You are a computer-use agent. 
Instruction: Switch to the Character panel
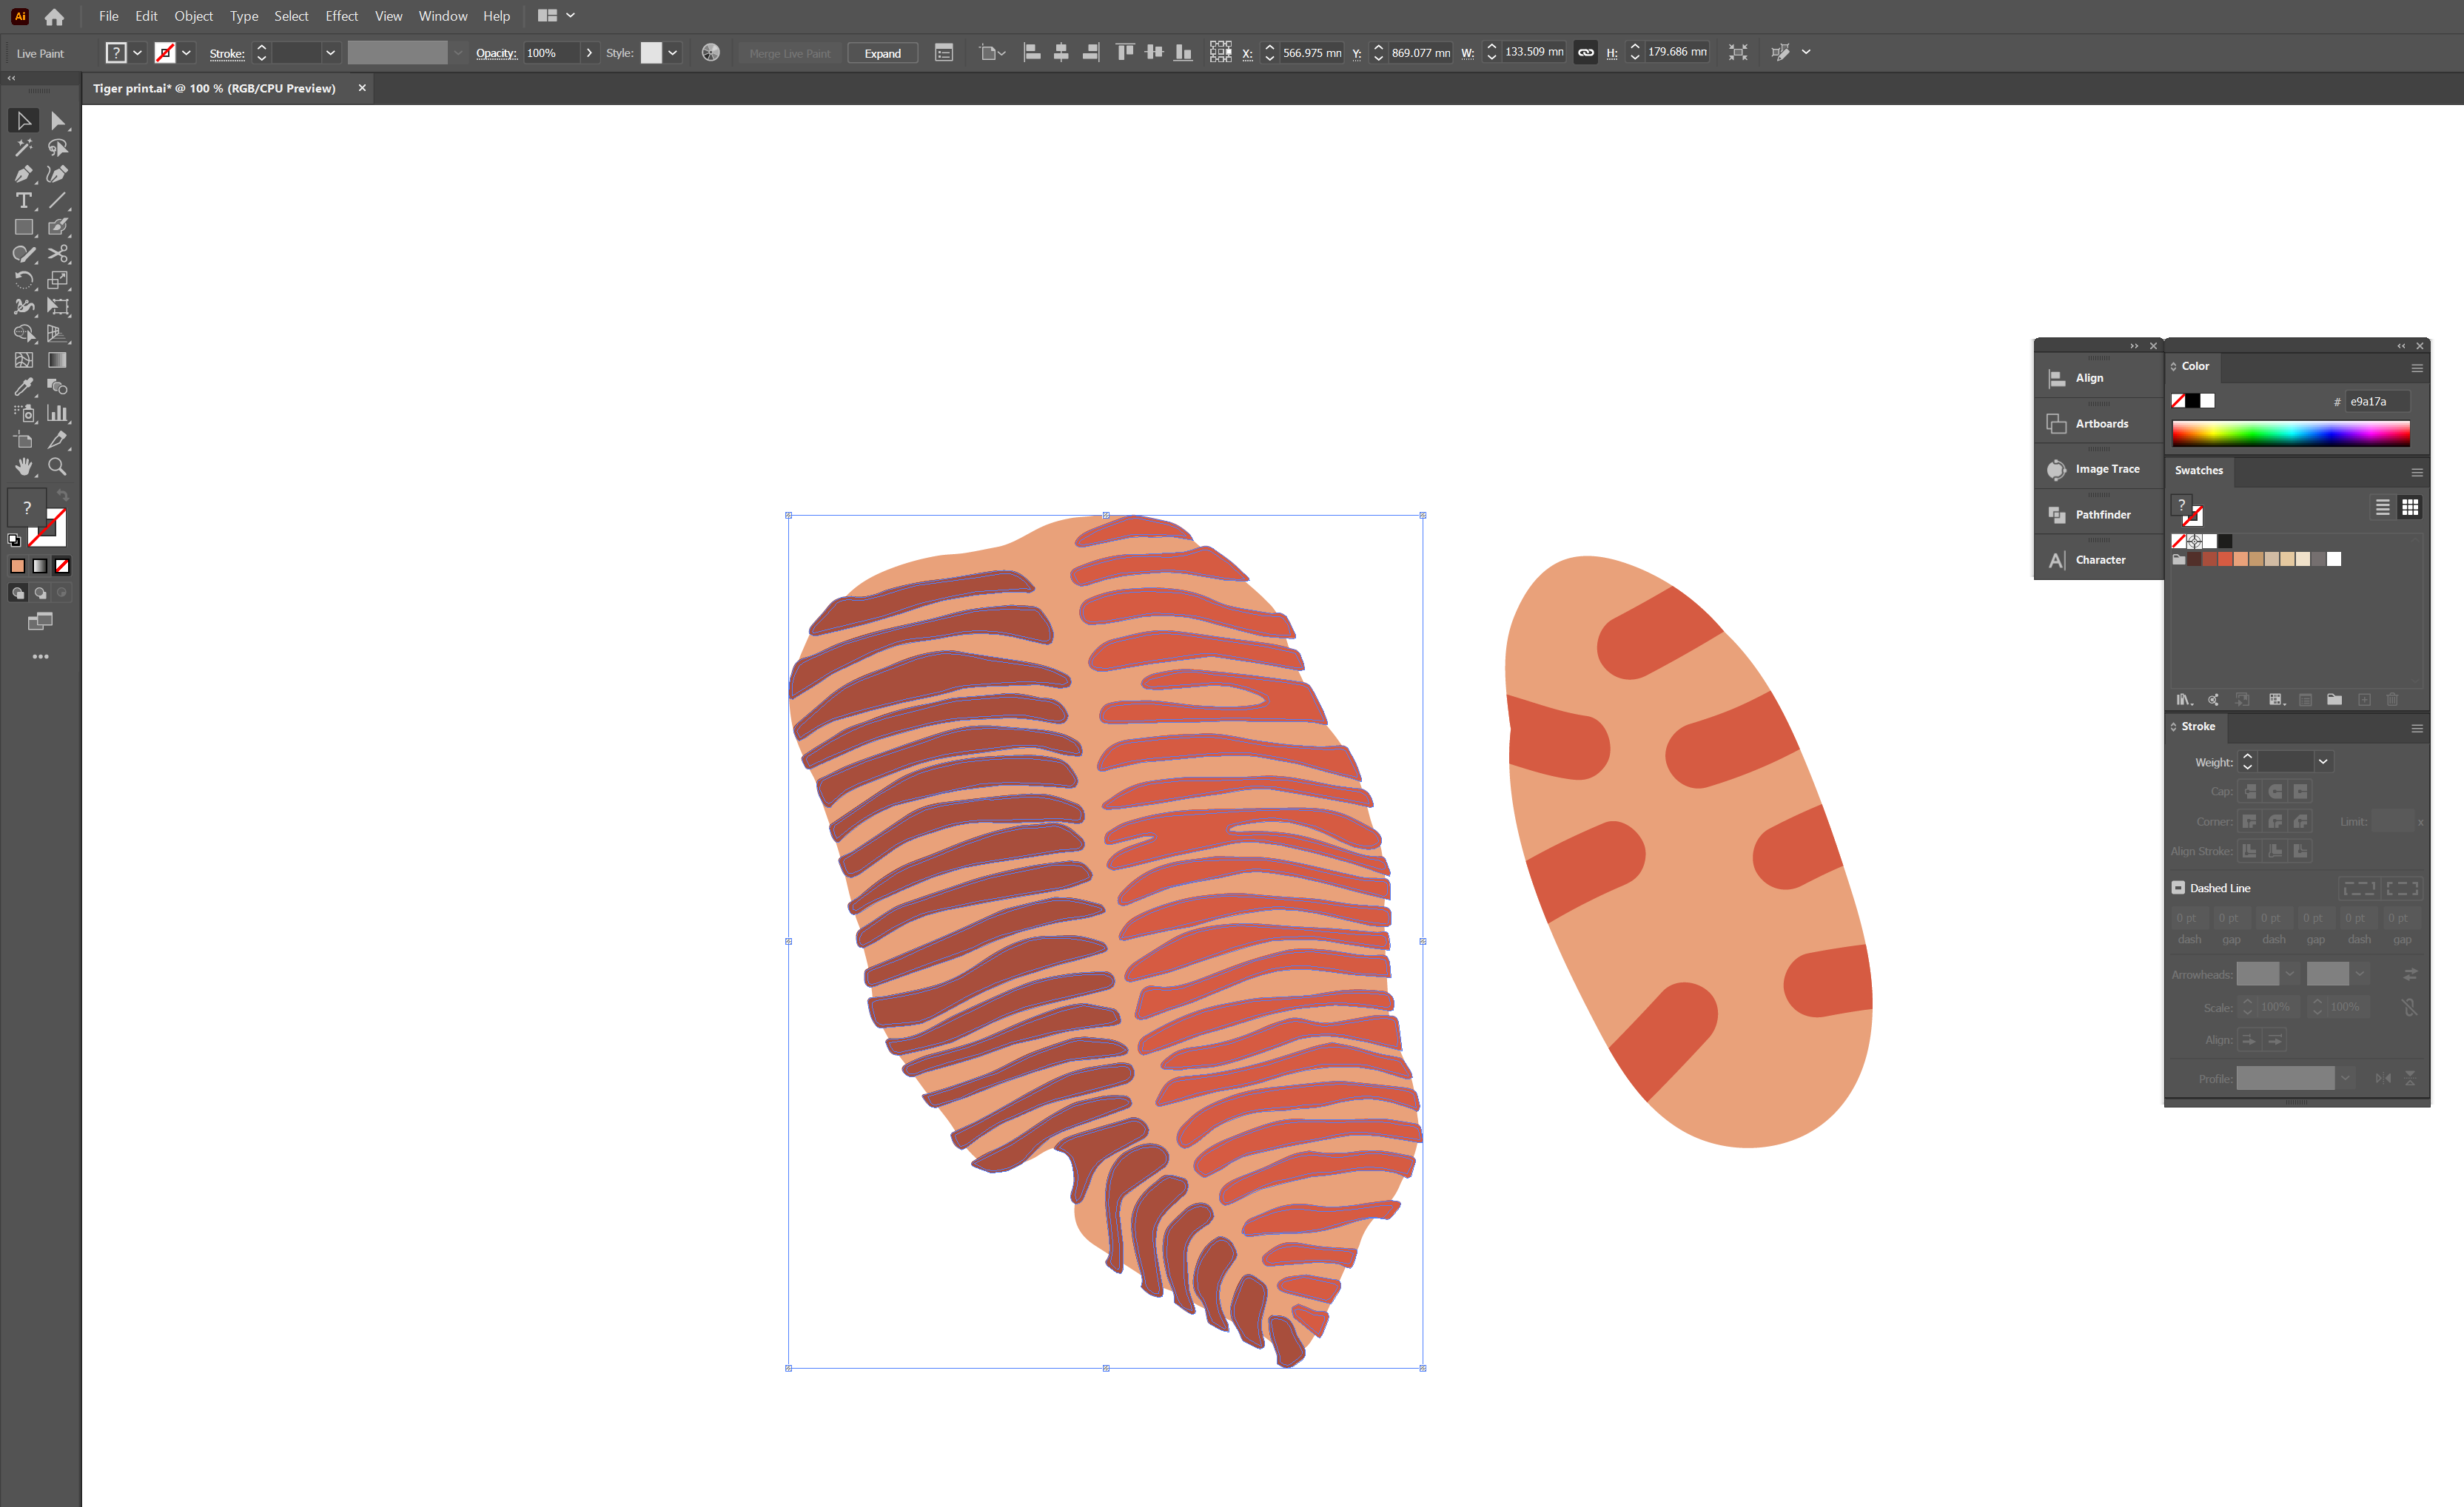(x=2098, y=559)
